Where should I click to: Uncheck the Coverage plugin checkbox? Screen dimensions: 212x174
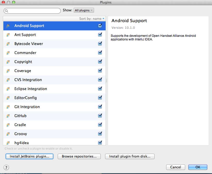click(x=100, y=71)
